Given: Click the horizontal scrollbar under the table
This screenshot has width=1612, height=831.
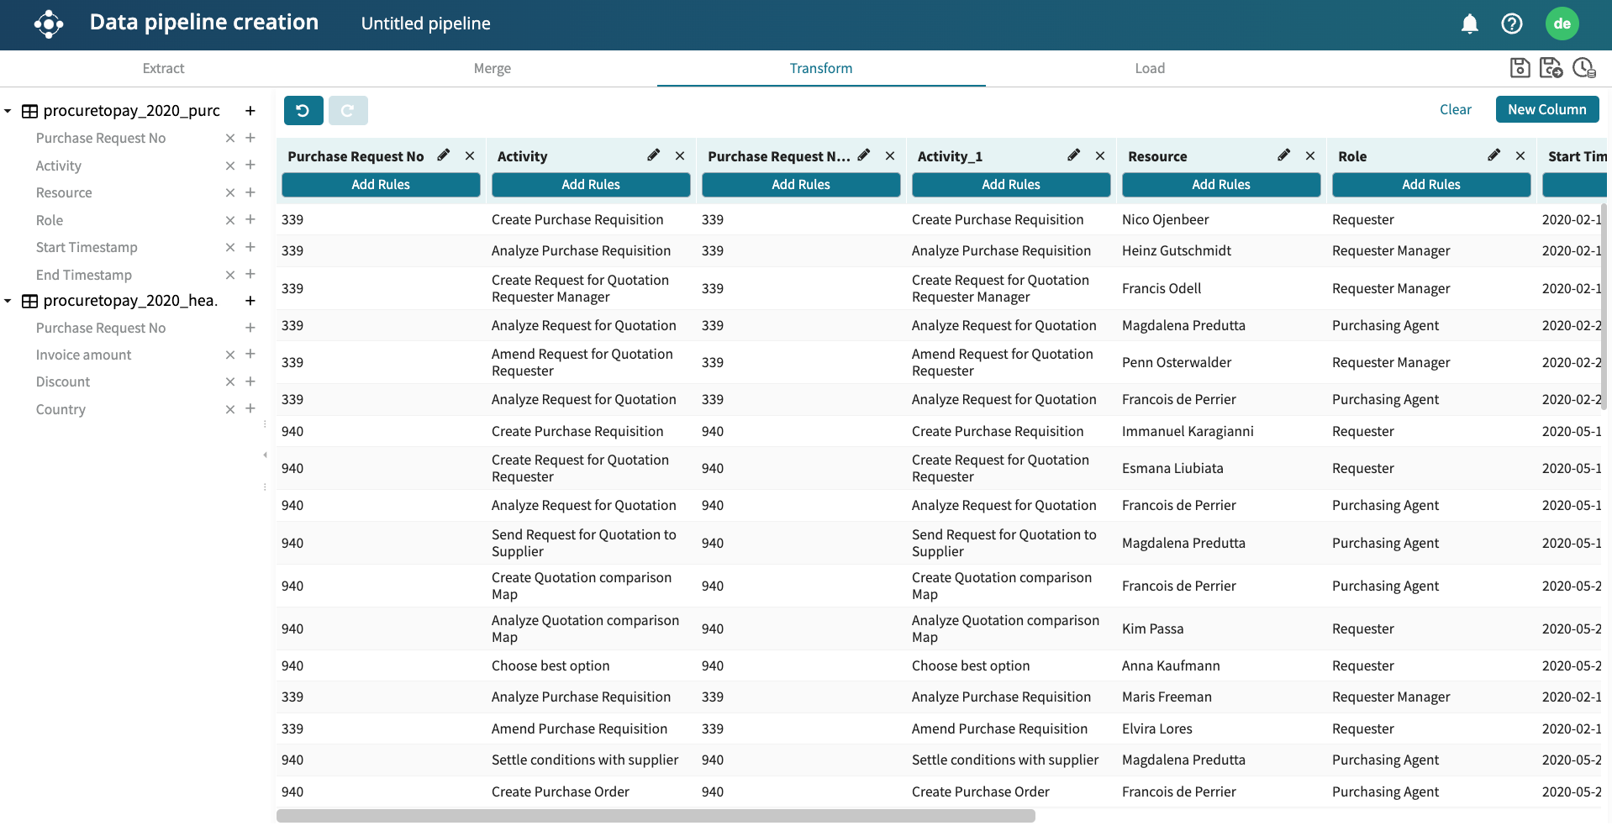Looking at the screenshot, I should point(656,816).
